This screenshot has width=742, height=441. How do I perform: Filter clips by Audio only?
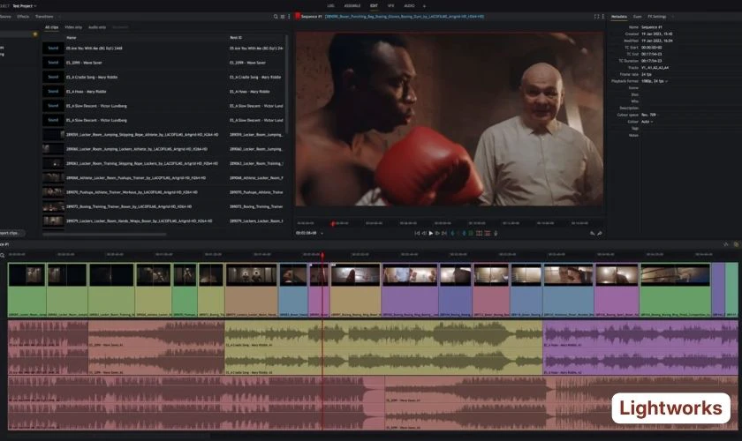click(x=97, y=27)
